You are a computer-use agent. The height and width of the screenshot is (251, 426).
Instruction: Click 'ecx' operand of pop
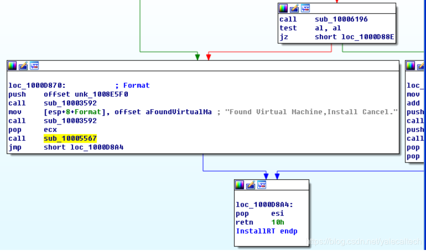click(50, 130)
